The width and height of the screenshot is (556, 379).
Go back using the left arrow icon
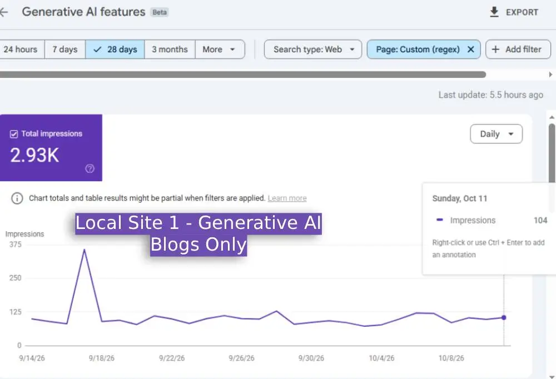click(x=3, y=12)
